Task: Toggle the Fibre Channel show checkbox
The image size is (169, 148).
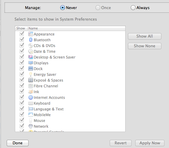Action: pos(22,86)
